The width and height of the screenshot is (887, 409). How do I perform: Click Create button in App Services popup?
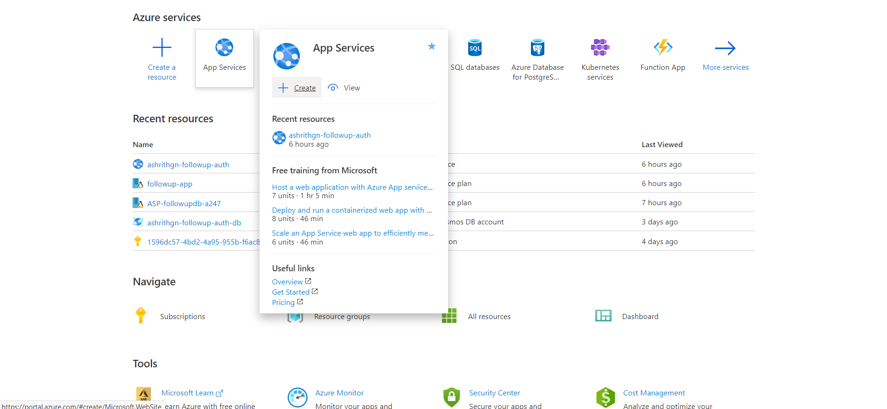(297, 88)
